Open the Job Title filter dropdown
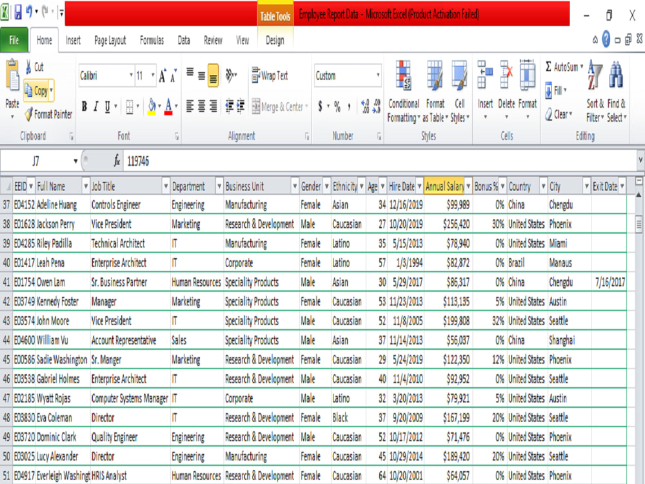 tap(166, 187)
